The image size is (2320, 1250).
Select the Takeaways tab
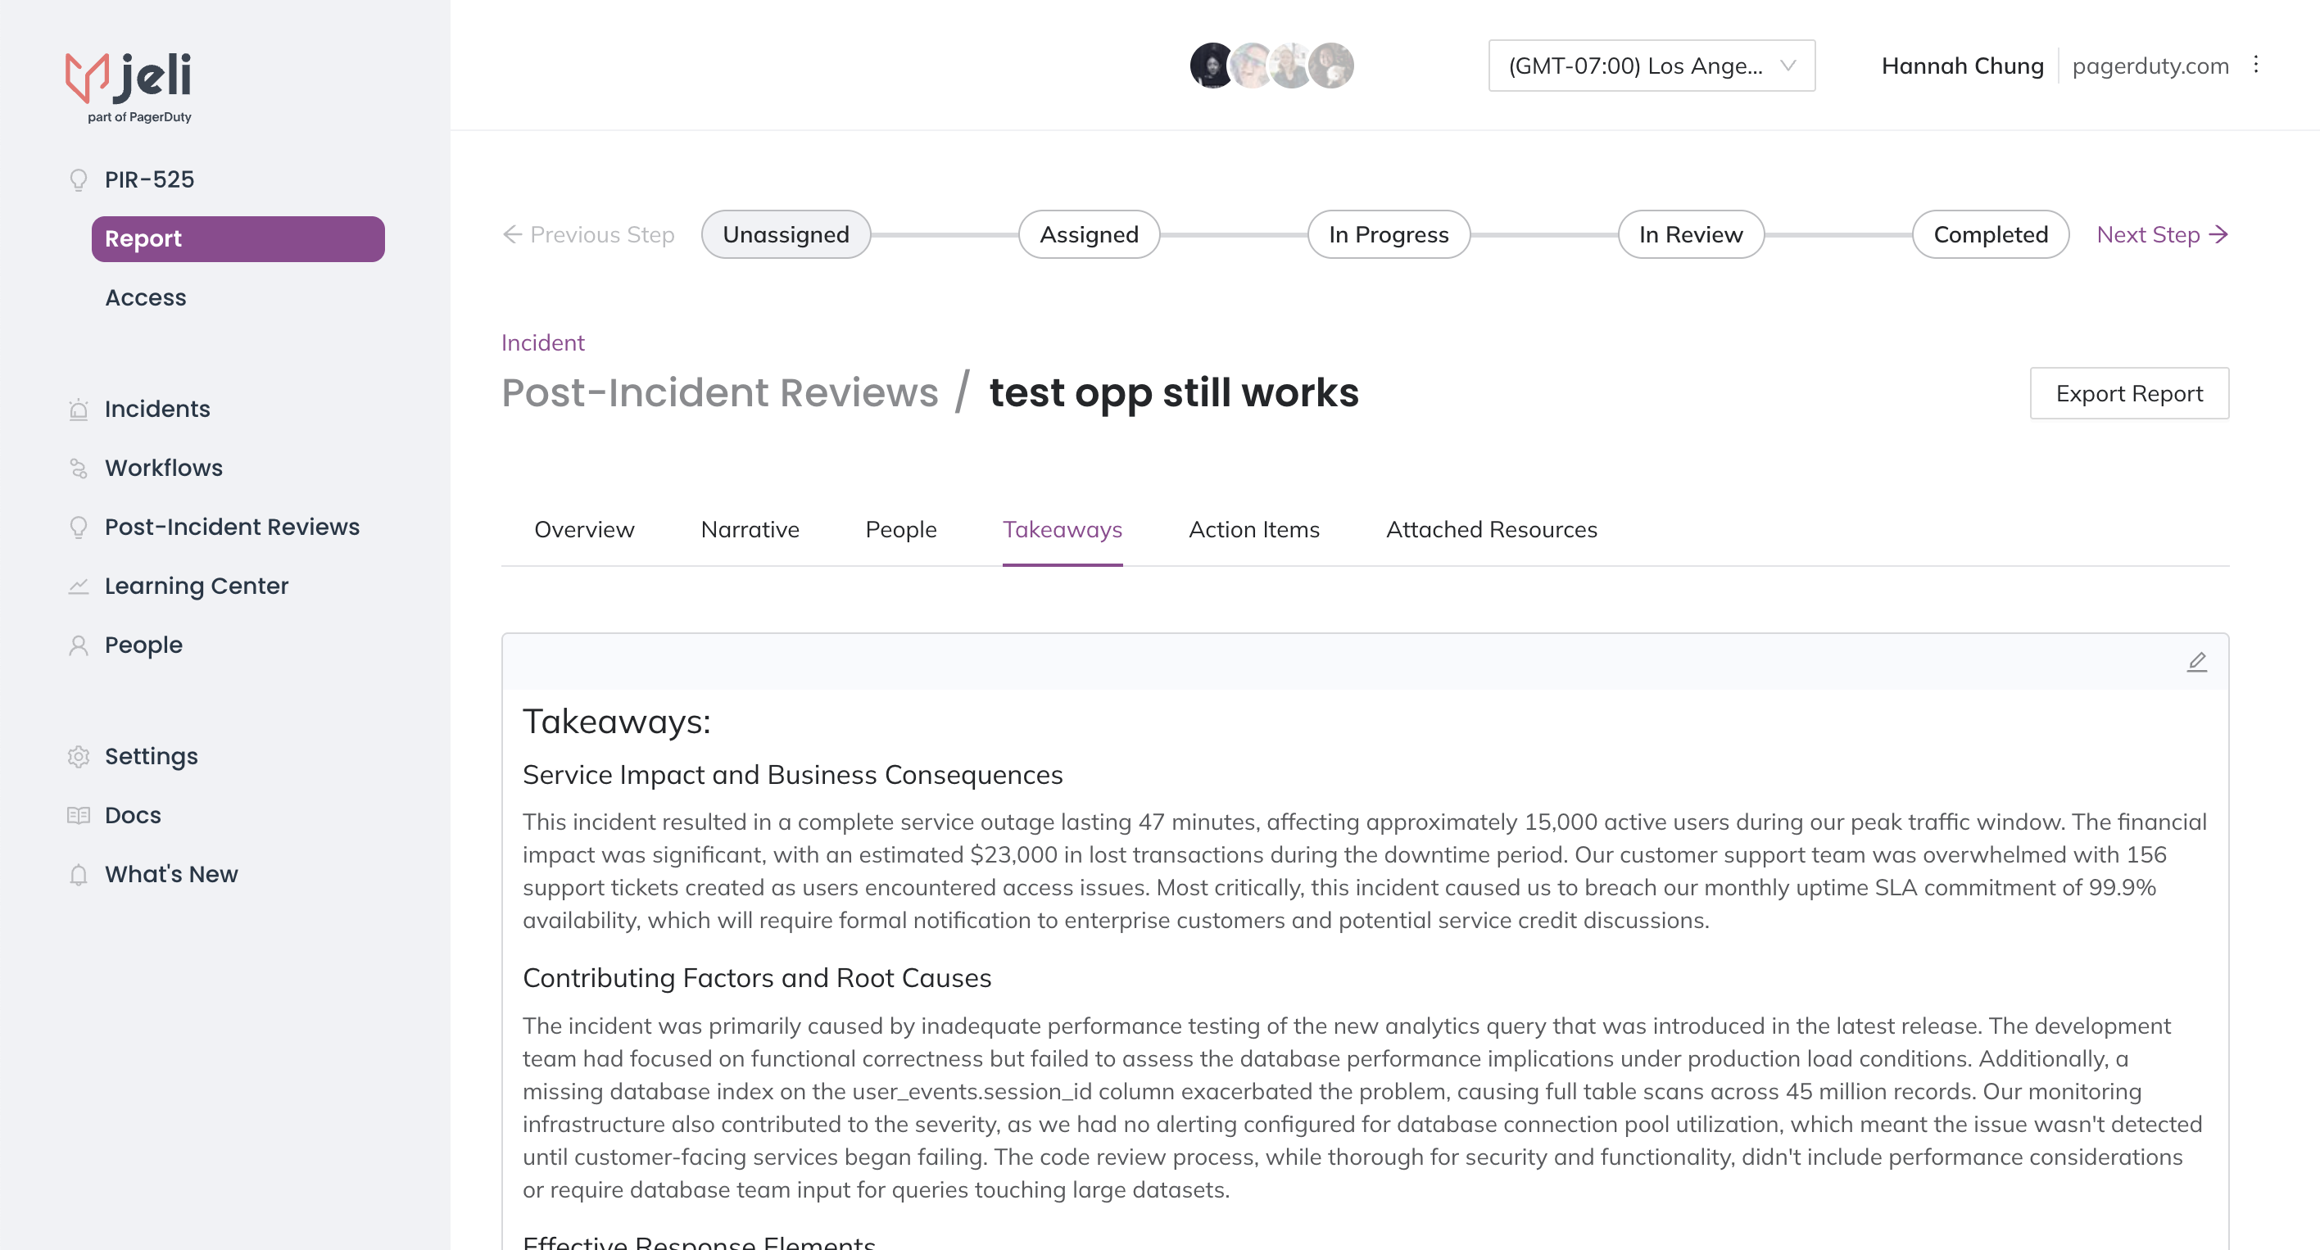1063,529
